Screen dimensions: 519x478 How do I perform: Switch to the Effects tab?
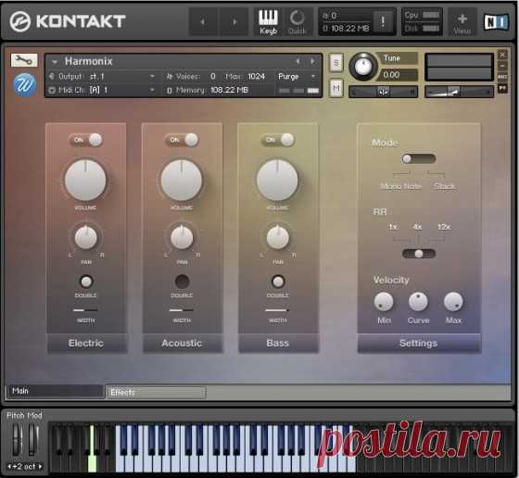156,393
